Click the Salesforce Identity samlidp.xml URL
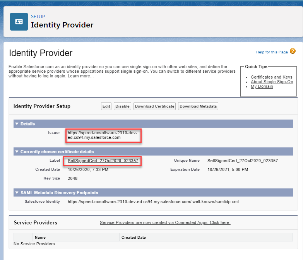This screenshot has height=260, width=303. (153, 202)
